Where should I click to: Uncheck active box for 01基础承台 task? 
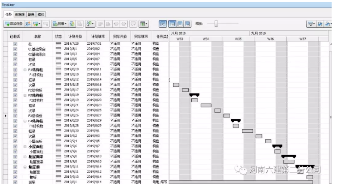[x=15, y=49]
